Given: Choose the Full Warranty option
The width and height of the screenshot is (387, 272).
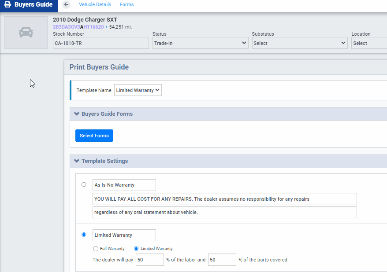Looking at the screenshot, I should tap(95, 248).
